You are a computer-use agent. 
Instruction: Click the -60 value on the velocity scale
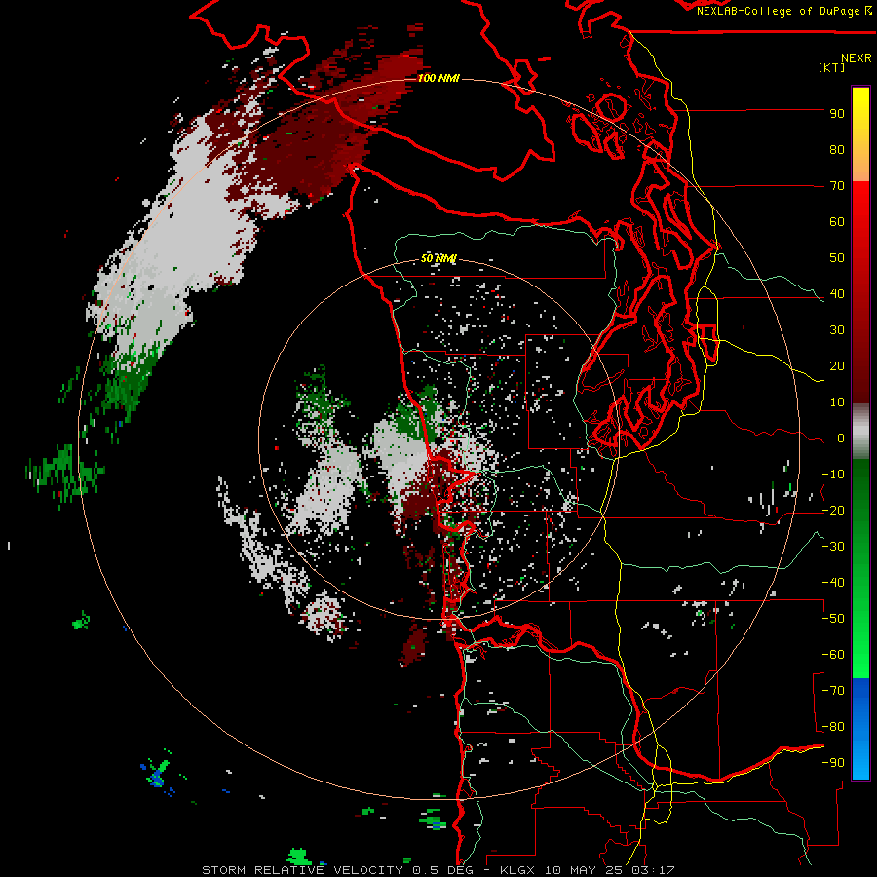click(833, 655)
